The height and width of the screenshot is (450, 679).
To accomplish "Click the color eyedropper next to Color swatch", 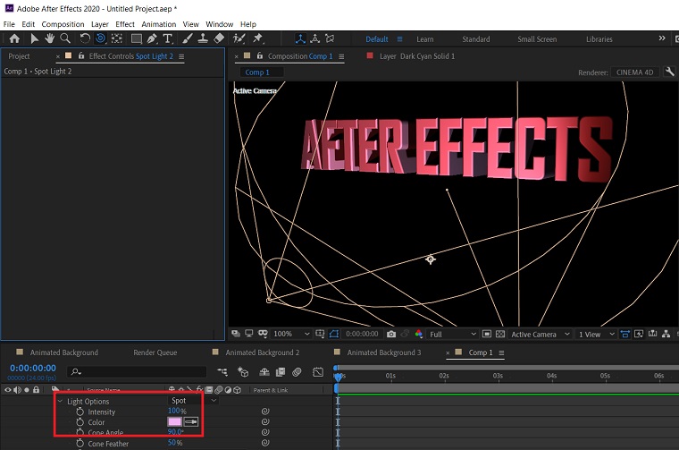I will coord(191,421).
